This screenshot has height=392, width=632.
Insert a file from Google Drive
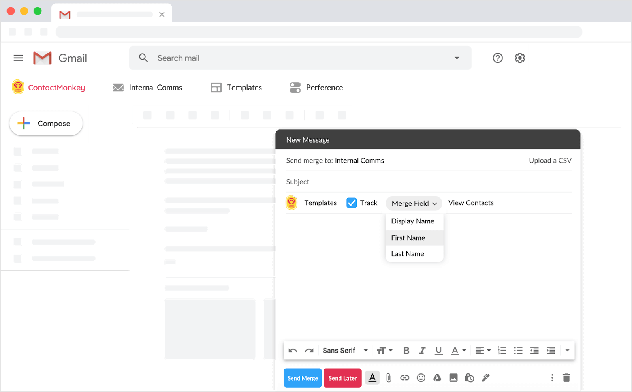tap(437, 378)
